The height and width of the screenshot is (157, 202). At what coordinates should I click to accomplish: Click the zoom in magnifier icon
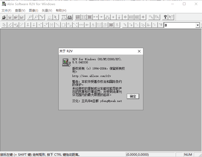coord(30,17)
